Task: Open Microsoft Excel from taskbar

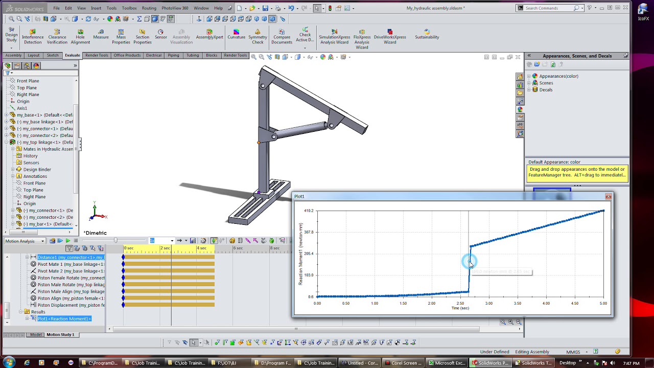Action: pos(447,363)
